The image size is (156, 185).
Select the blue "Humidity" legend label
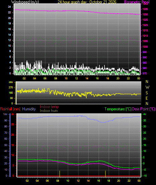[x=29, y=109]
